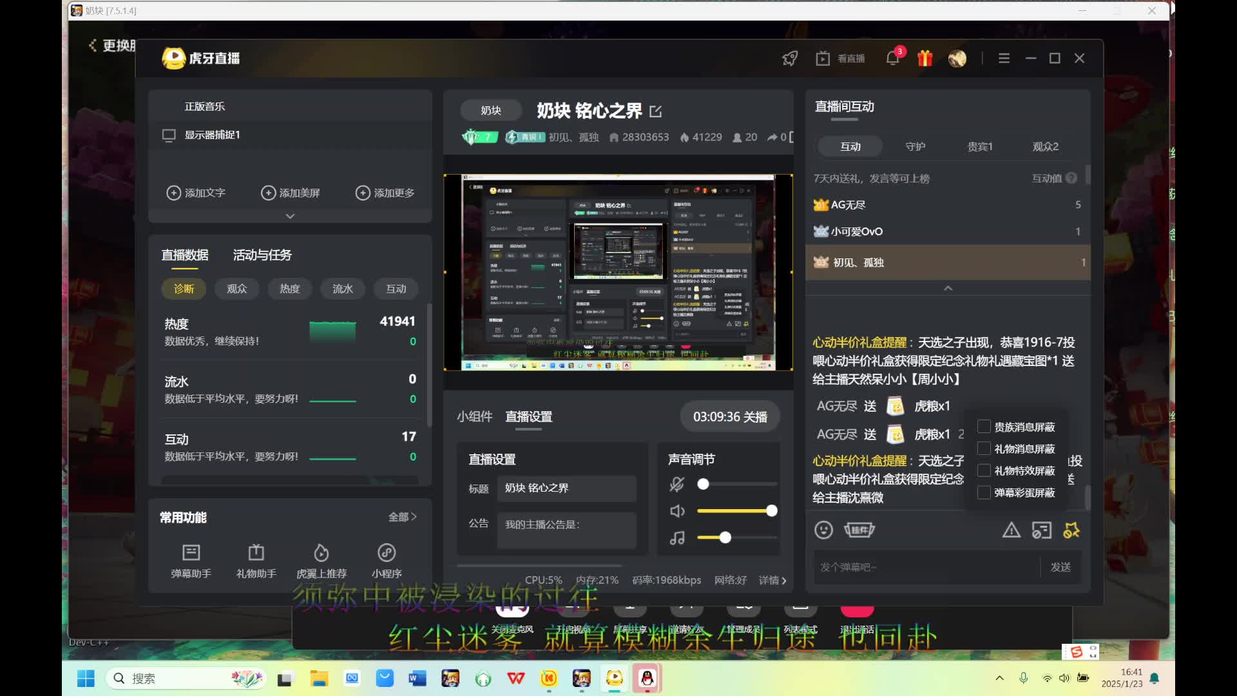Collapse the 显示器捕捉1 source panel
The width and height of the screenshot is (1237, 696).
(x=289, y=216)
